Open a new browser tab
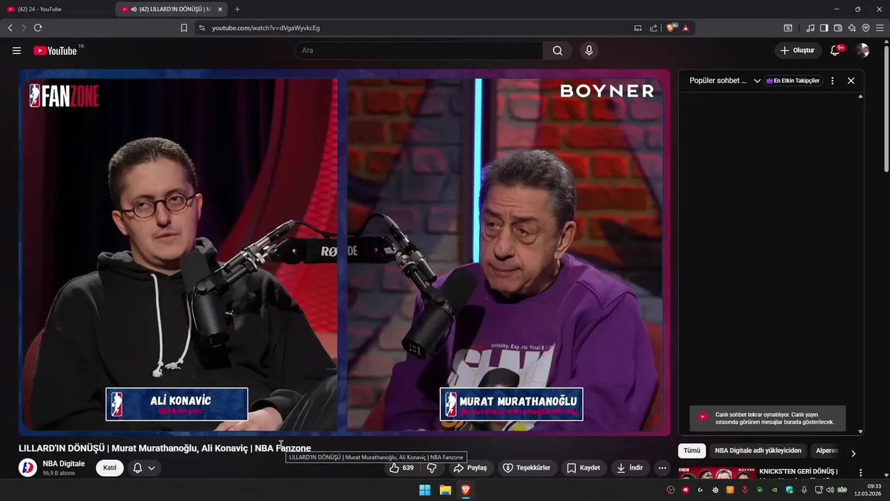The width and height of the screenshot is (890, 501). coord(237,9)
